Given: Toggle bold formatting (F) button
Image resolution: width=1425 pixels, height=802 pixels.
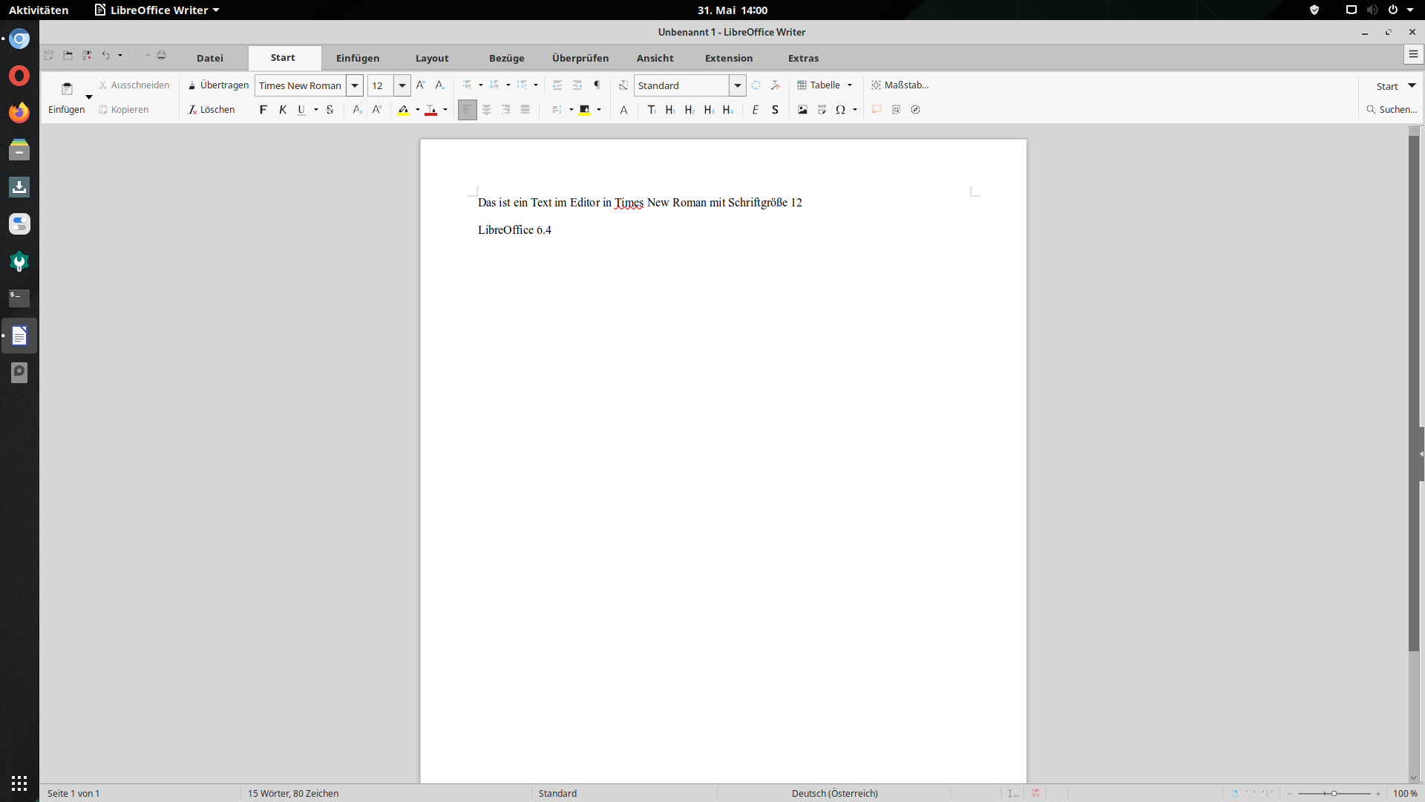Looking at the screenshot, I should point(263,110).
